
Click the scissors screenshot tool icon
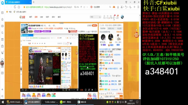[122, 7]
